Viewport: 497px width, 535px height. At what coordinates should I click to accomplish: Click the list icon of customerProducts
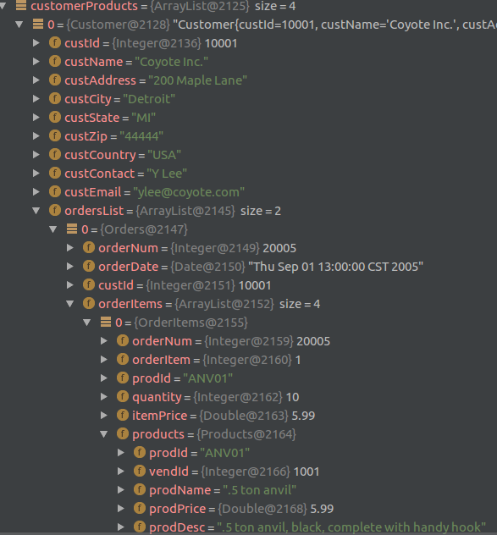[x=21, y=5]
